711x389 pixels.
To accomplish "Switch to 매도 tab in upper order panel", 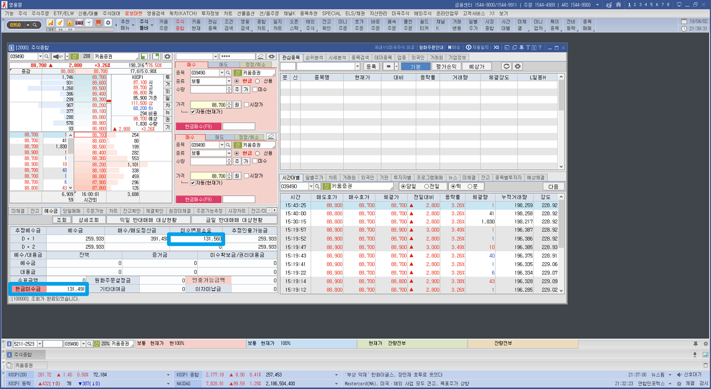I will pyautogui.click(x=224, y=65).
